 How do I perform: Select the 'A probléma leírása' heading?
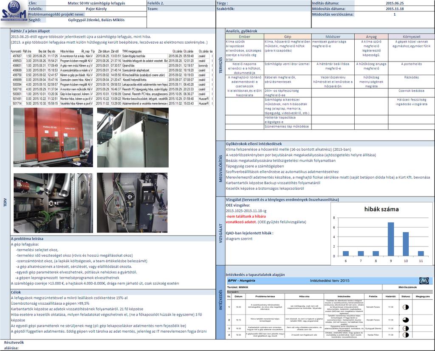point(27,239)
